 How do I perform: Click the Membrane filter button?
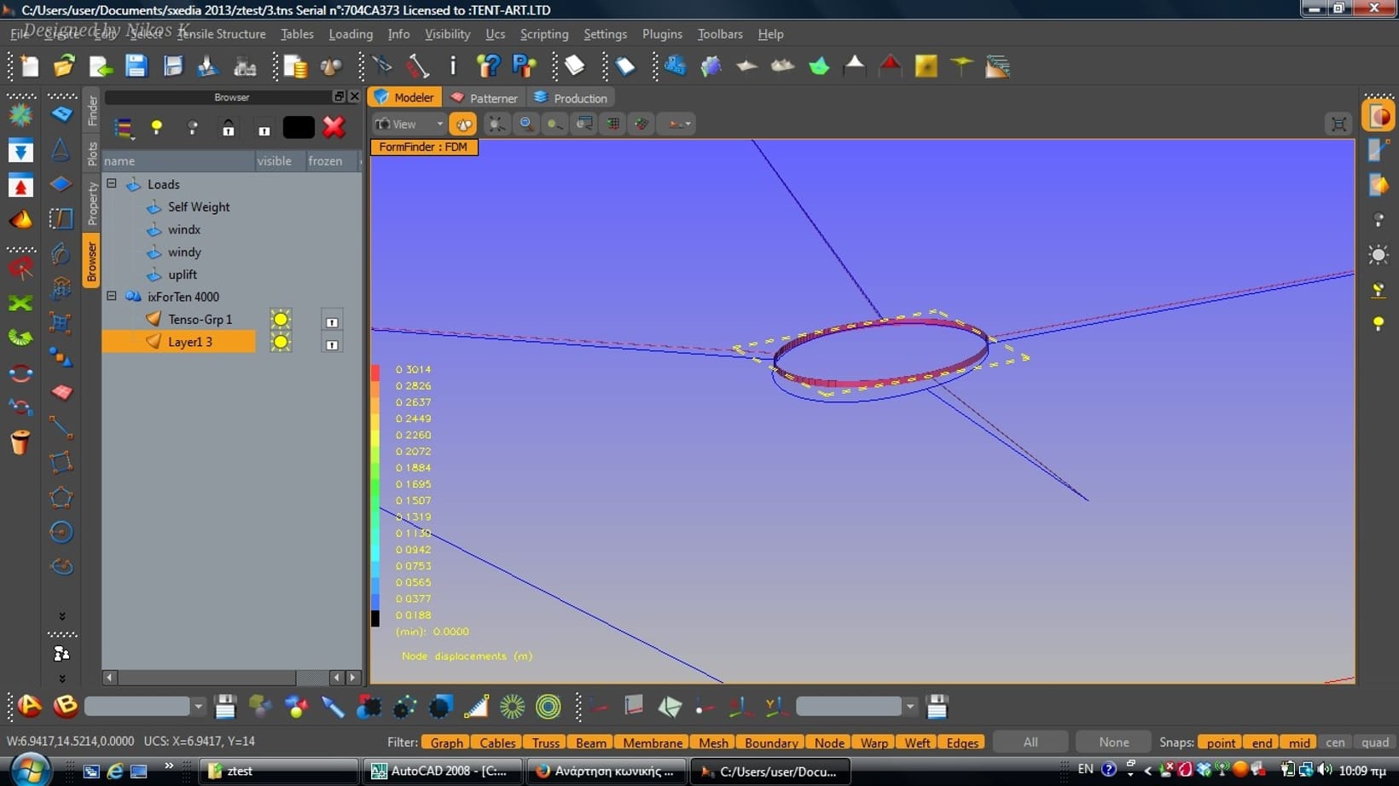point(653,743)
